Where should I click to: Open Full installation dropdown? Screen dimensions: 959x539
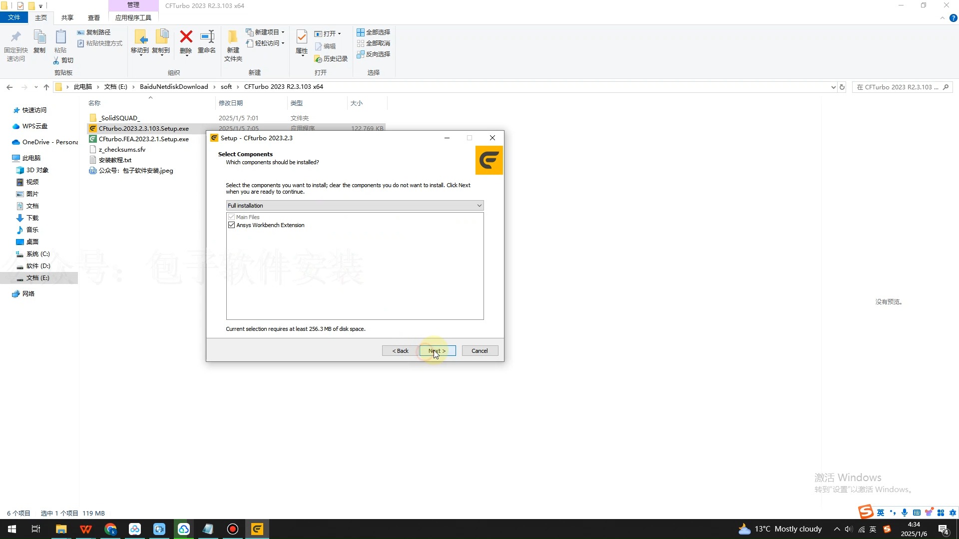[355, 206]
